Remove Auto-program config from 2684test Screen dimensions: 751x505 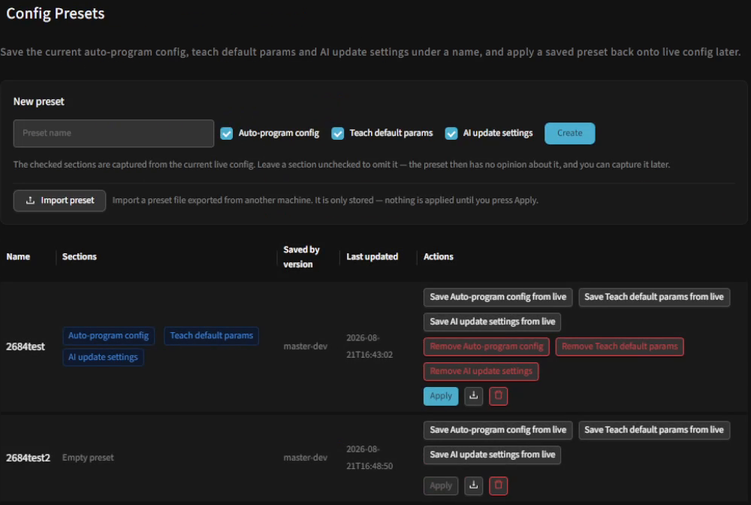[486, 346]
